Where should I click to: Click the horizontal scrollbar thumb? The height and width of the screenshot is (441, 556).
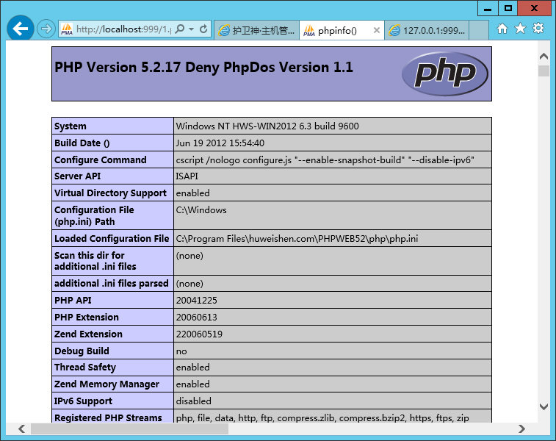[x=129, y=429]
